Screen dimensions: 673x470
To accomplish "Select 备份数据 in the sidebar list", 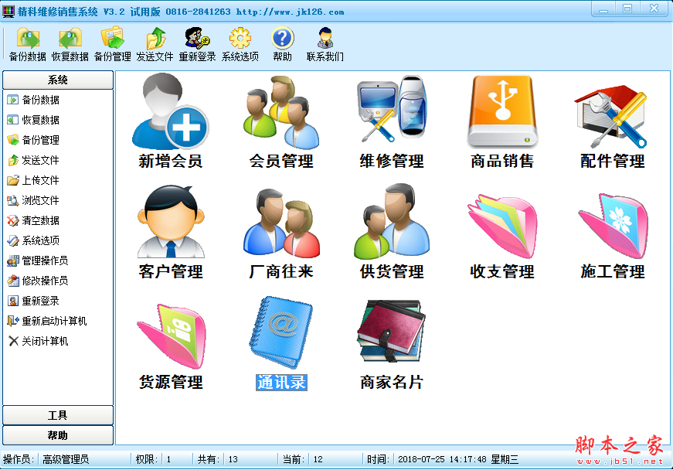I will [33, 100].
